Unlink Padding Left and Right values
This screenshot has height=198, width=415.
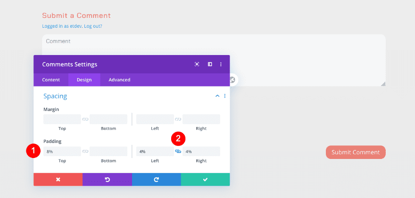178,151
